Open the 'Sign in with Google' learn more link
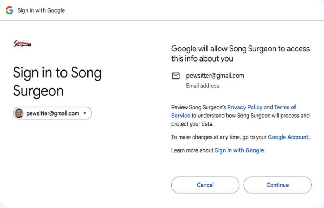324x208 pixels. (239, 150)
